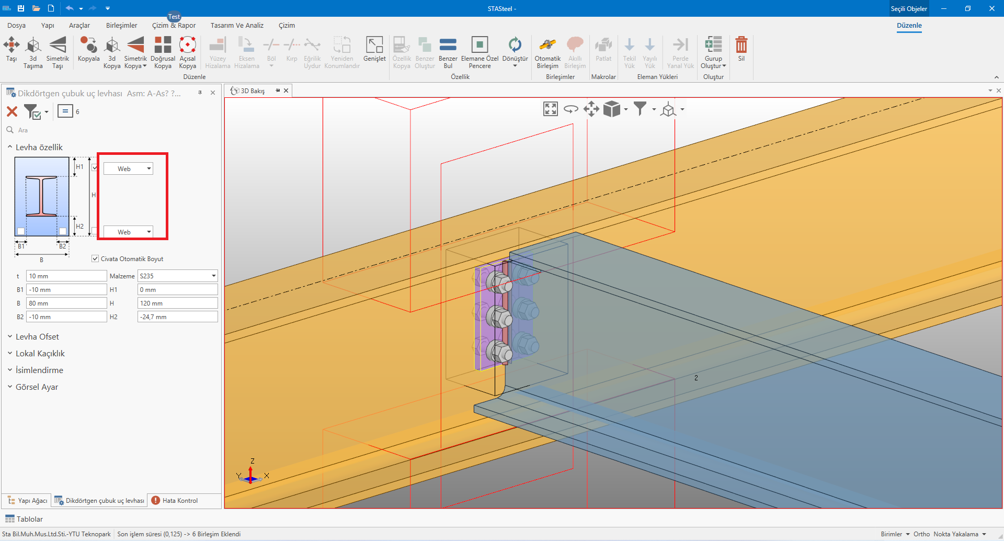The height and width of the screenshot is (541, 1004).
Task: Toggle the checkbox next to H1 dimension
Action: [95, 167]
